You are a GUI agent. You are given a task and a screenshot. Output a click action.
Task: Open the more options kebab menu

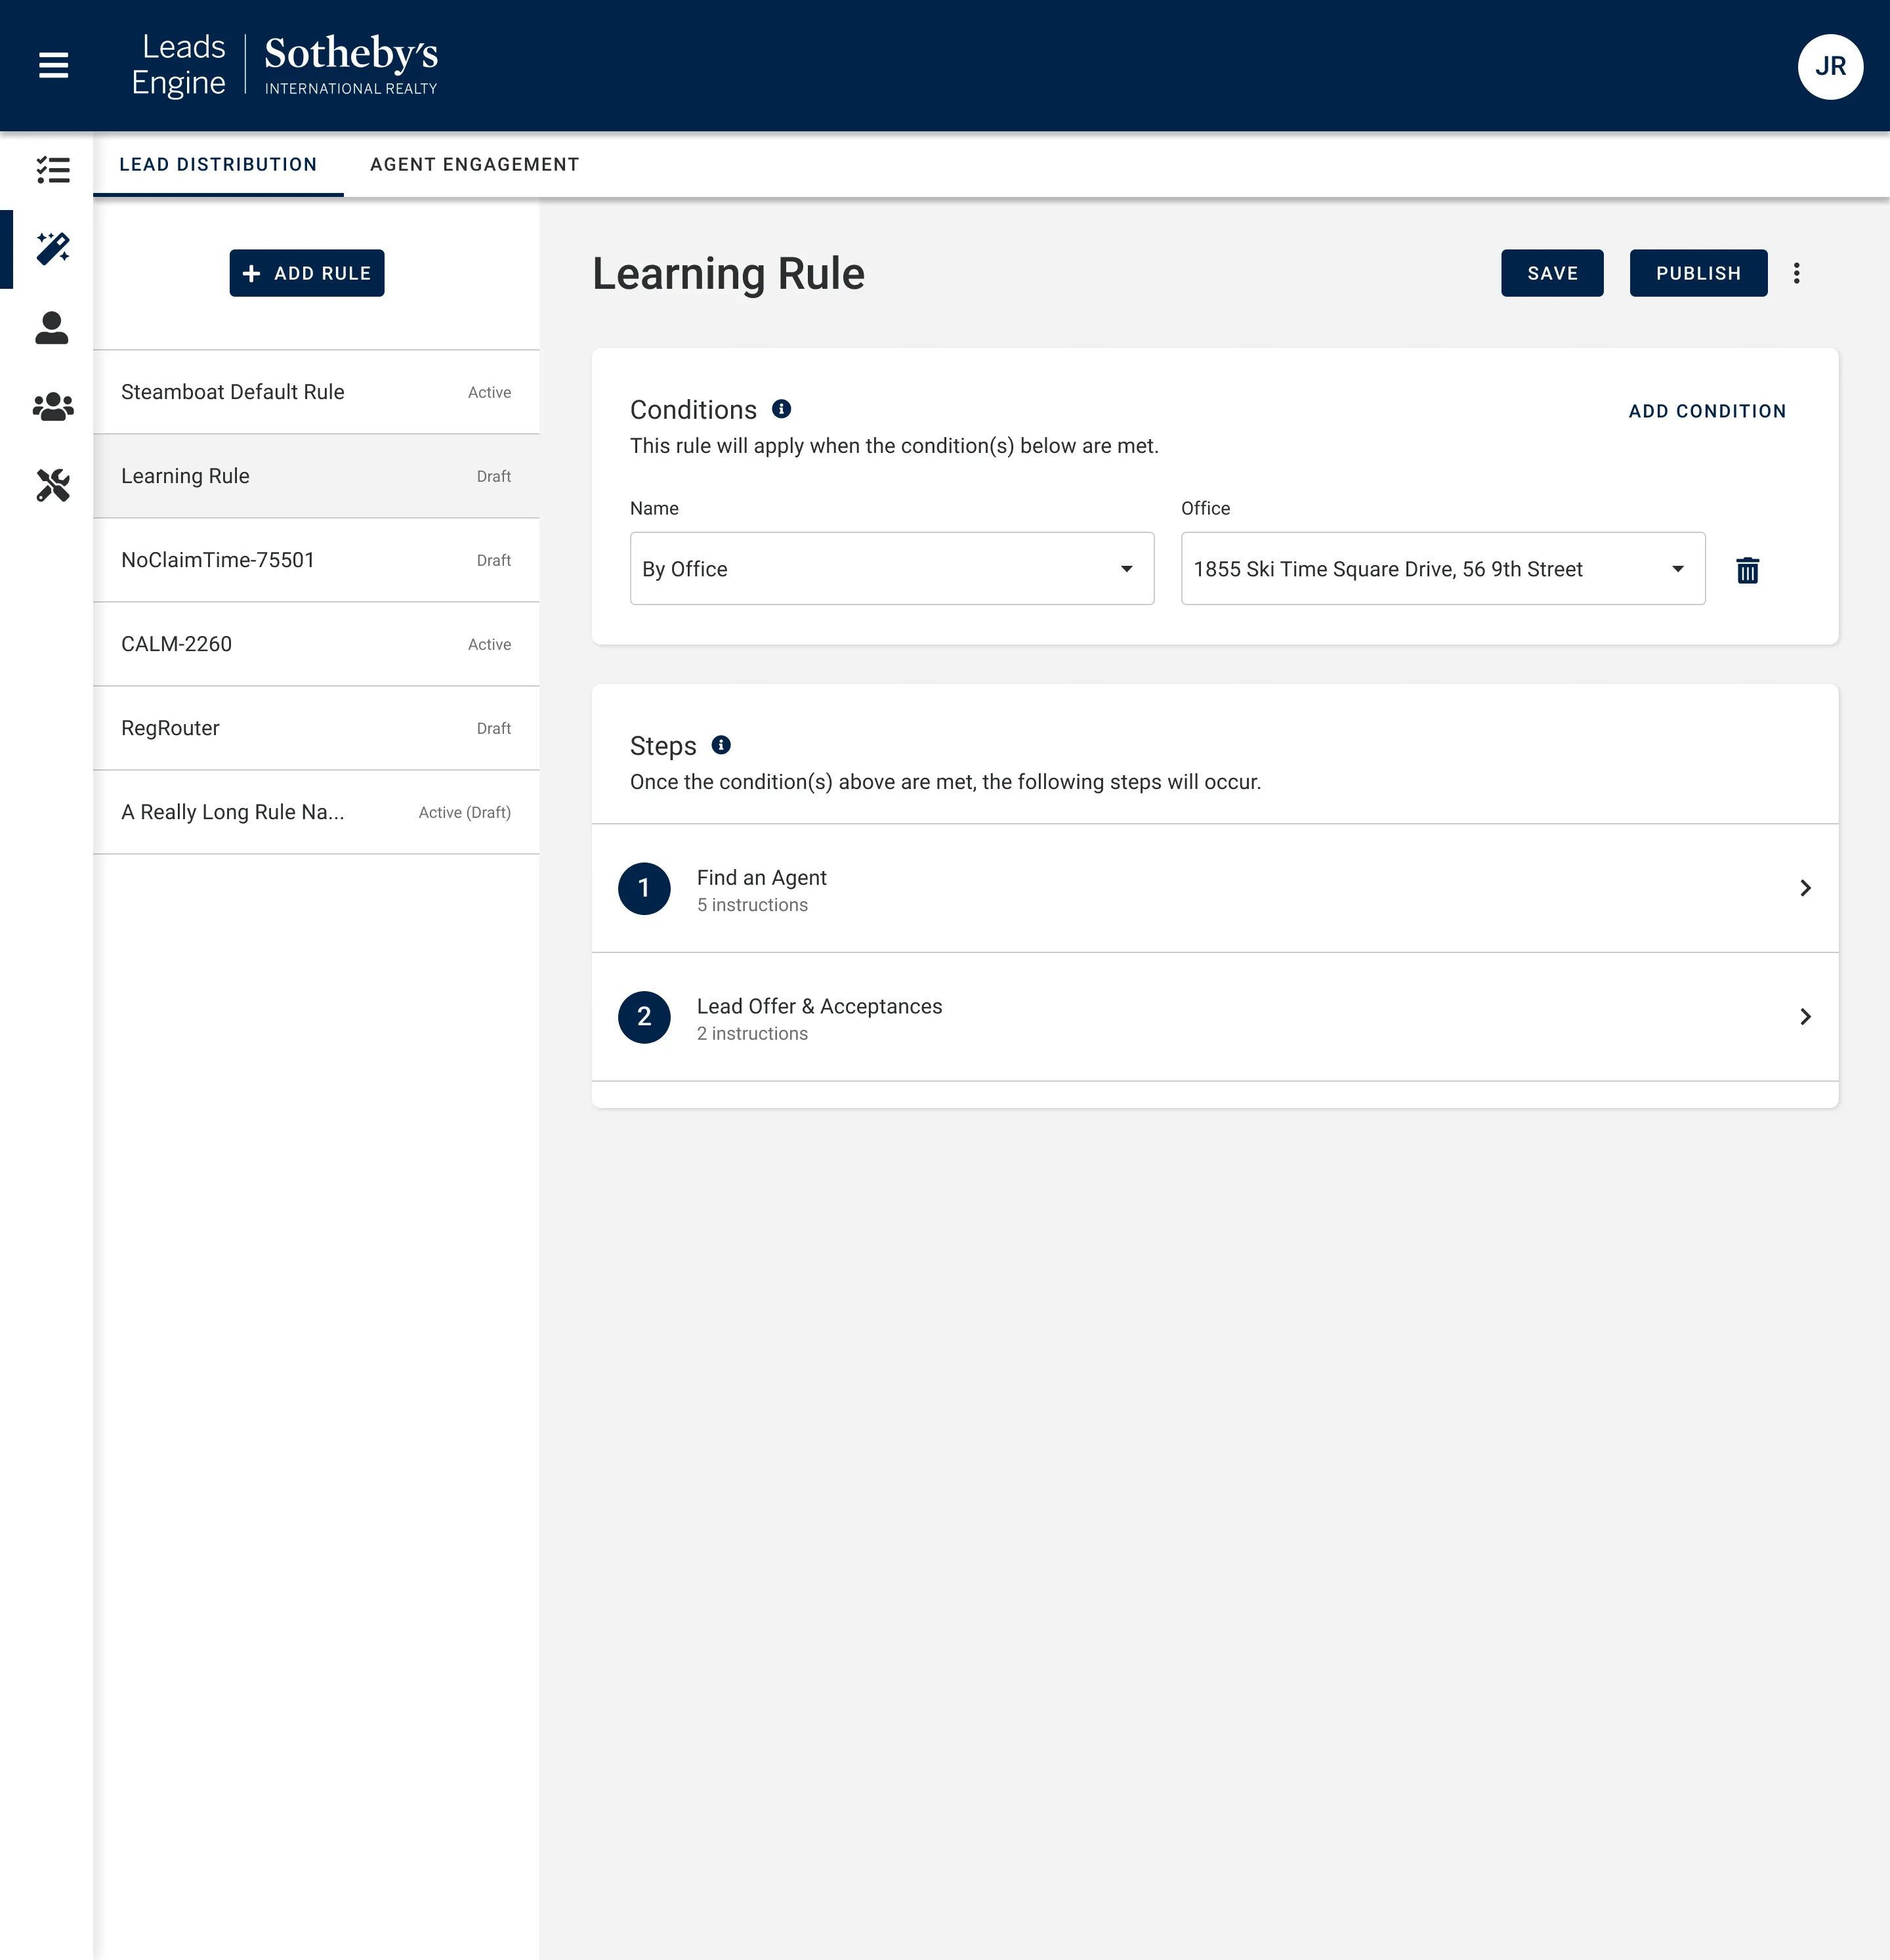click(1796, 274)
